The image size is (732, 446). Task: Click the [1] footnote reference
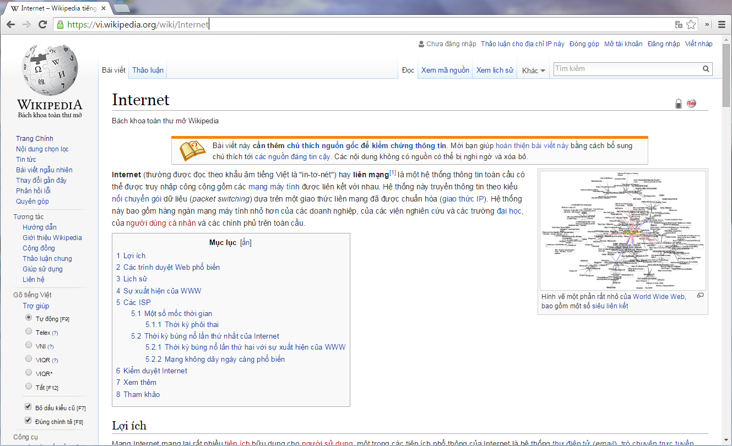coord(393,173)
